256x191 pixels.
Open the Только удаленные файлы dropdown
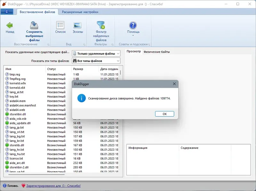point(95,53)
